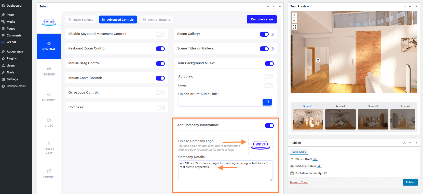Click the Scene Gallery info icon
The height and width of the screenshot is (194, 423).
tap(272, 34)
